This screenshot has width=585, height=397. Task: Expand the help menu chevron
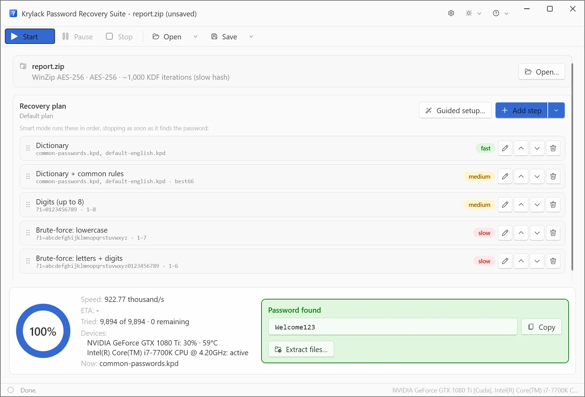[506, 13]
